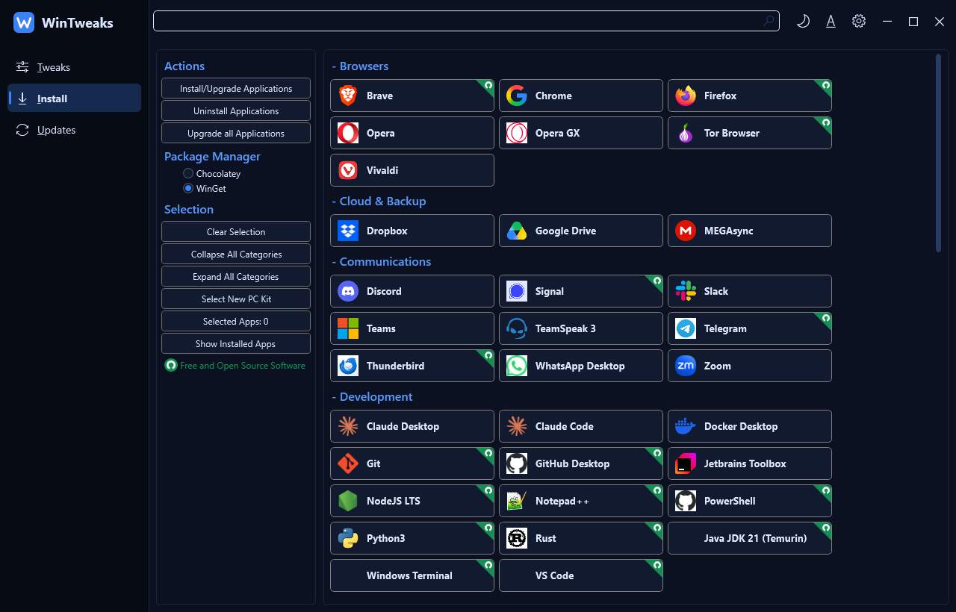Click Select New PC Kit button
Image resolution: width=956 pixels, height=612 pixels.
(x=236, y=299)
